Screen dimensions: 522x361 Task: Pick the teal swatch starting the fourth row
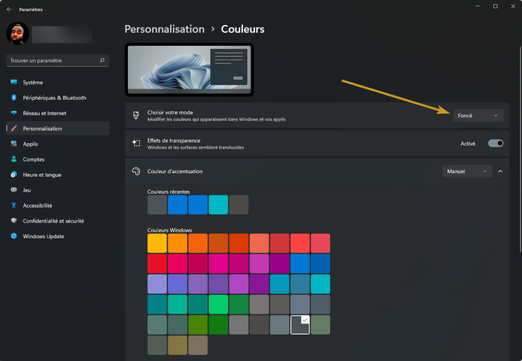point(157,304)
